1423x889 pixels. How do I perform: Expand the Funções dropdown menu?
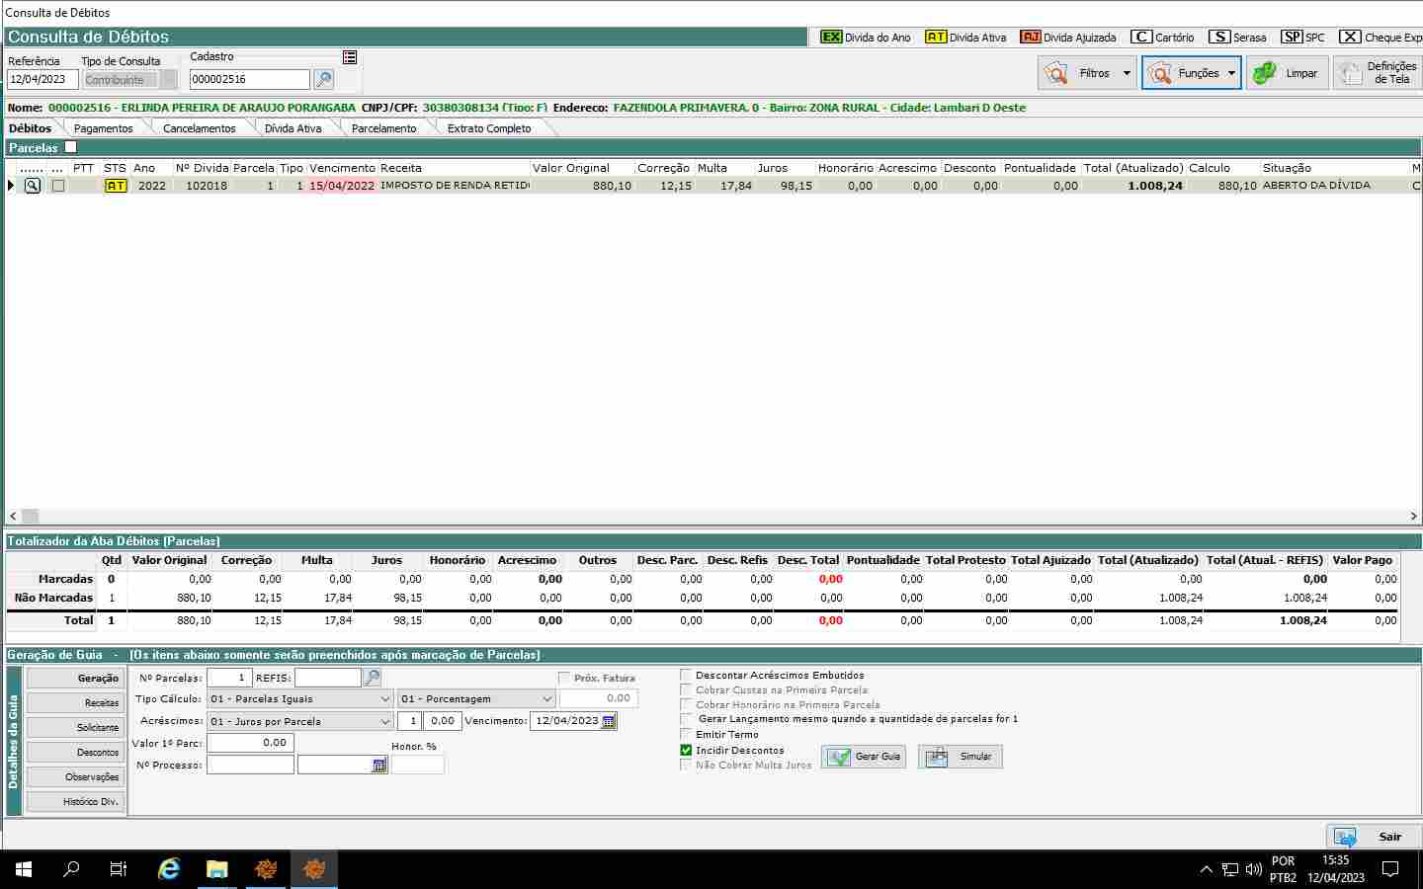coord(1231,73)
